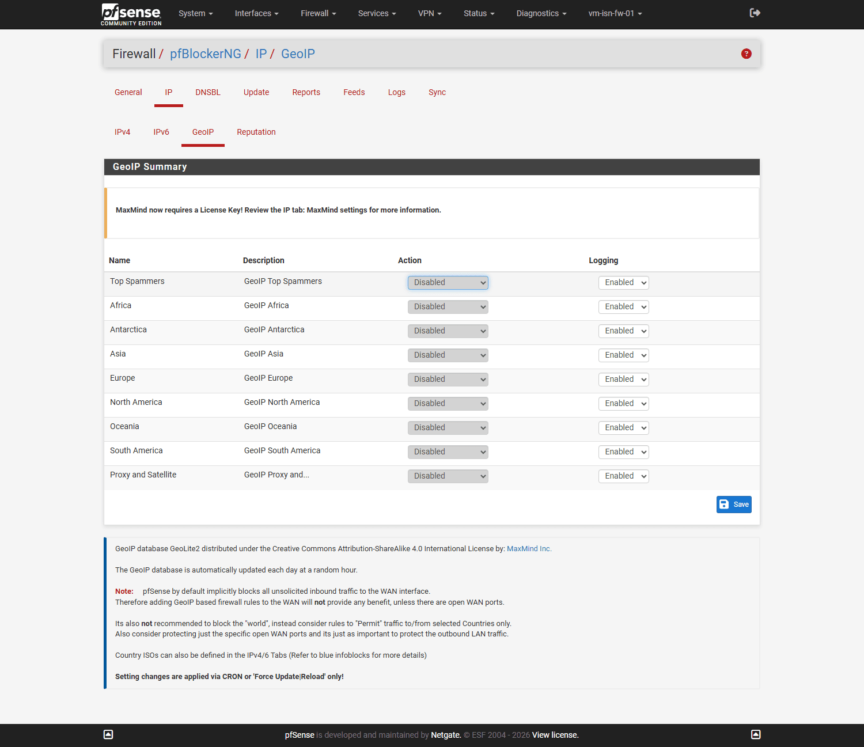Open Oceania Action dropdown

click(x=448, y=428)
